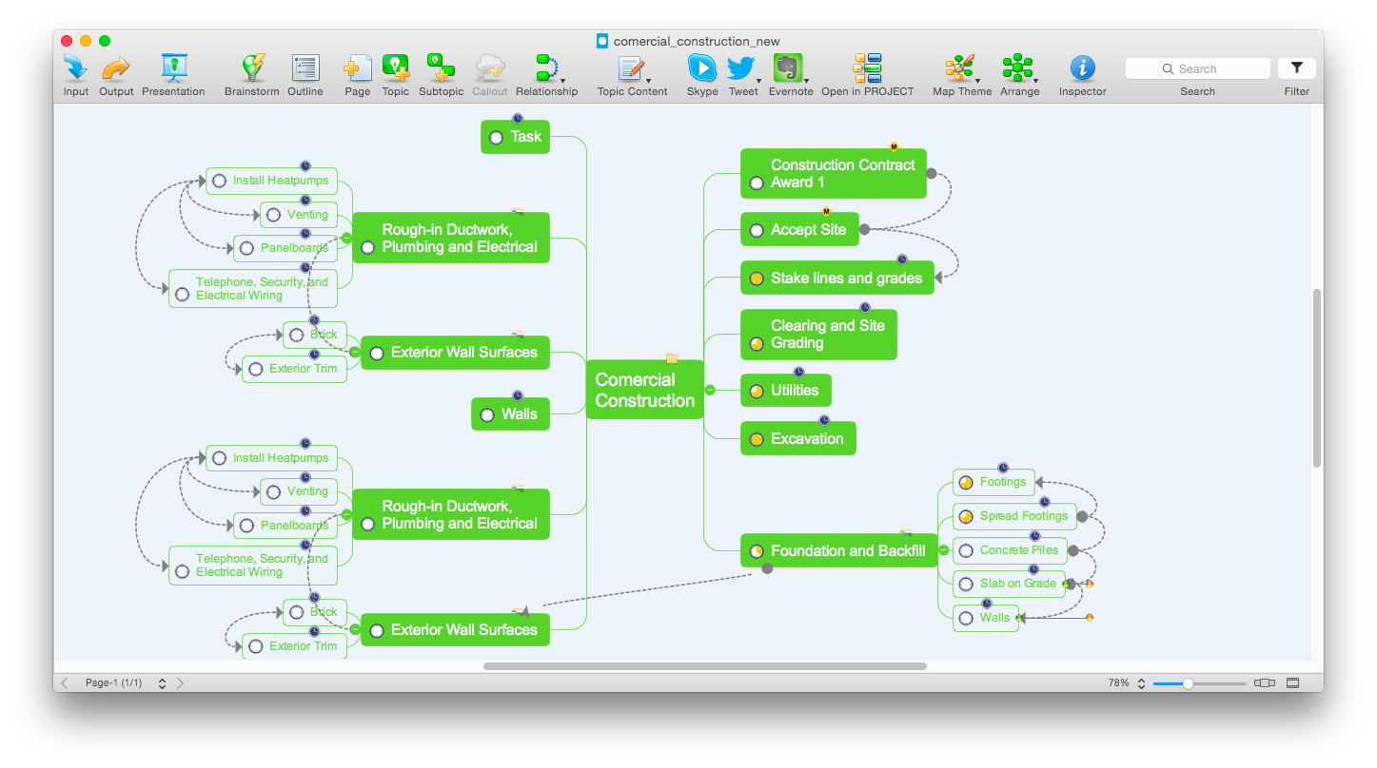Toggle progress circle on Concrete Piles

(966, 550)
